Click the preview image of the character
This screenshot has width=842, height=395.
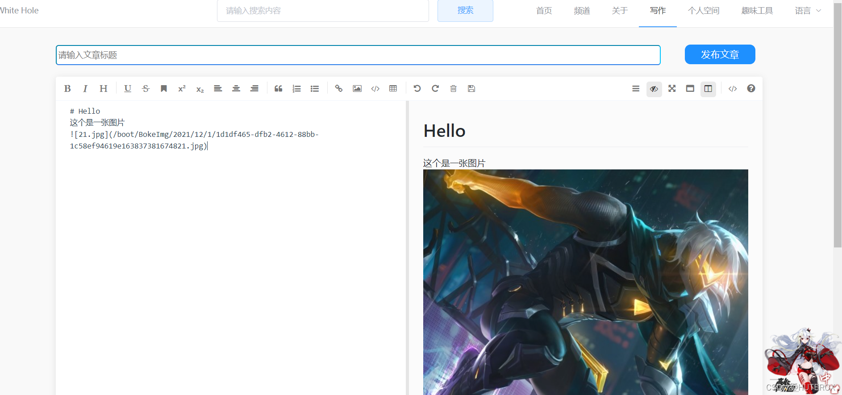585,282
